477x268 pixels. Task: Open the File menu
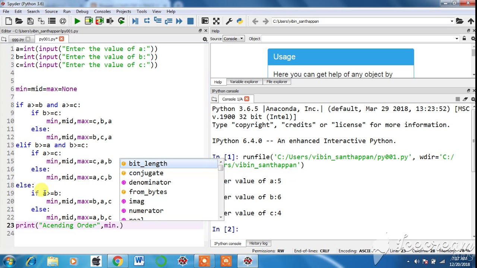click(x=6, y=12)
